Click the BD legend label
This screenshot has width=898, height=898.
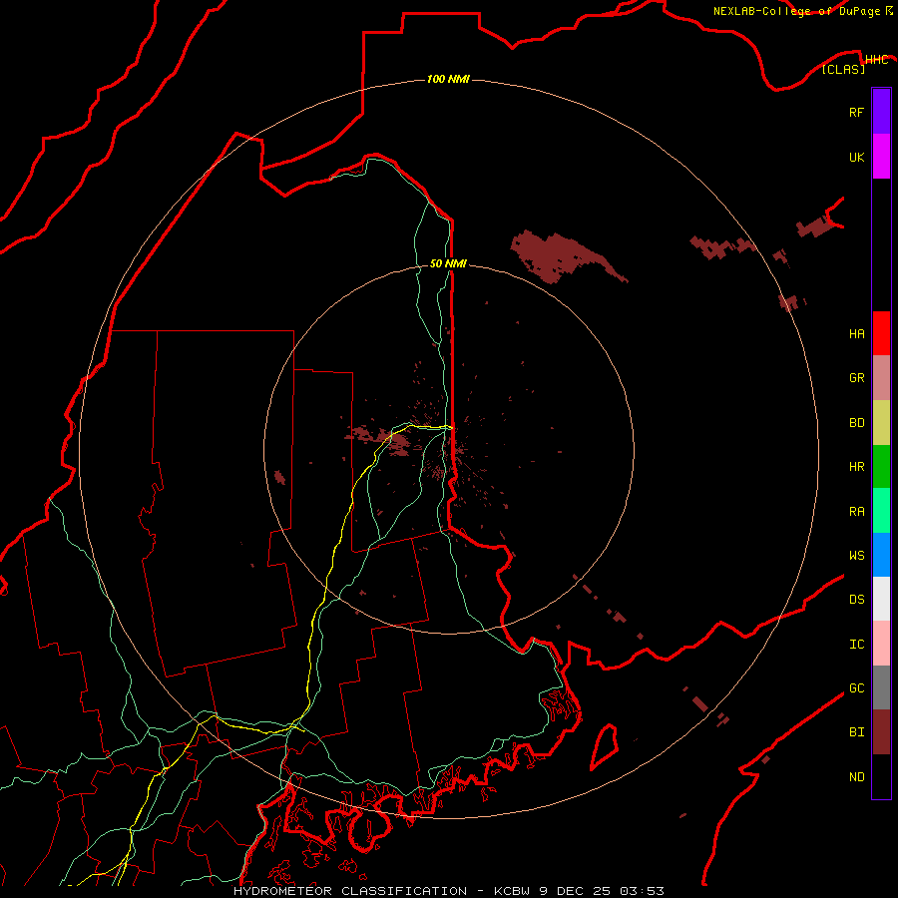tap(856, 423)
